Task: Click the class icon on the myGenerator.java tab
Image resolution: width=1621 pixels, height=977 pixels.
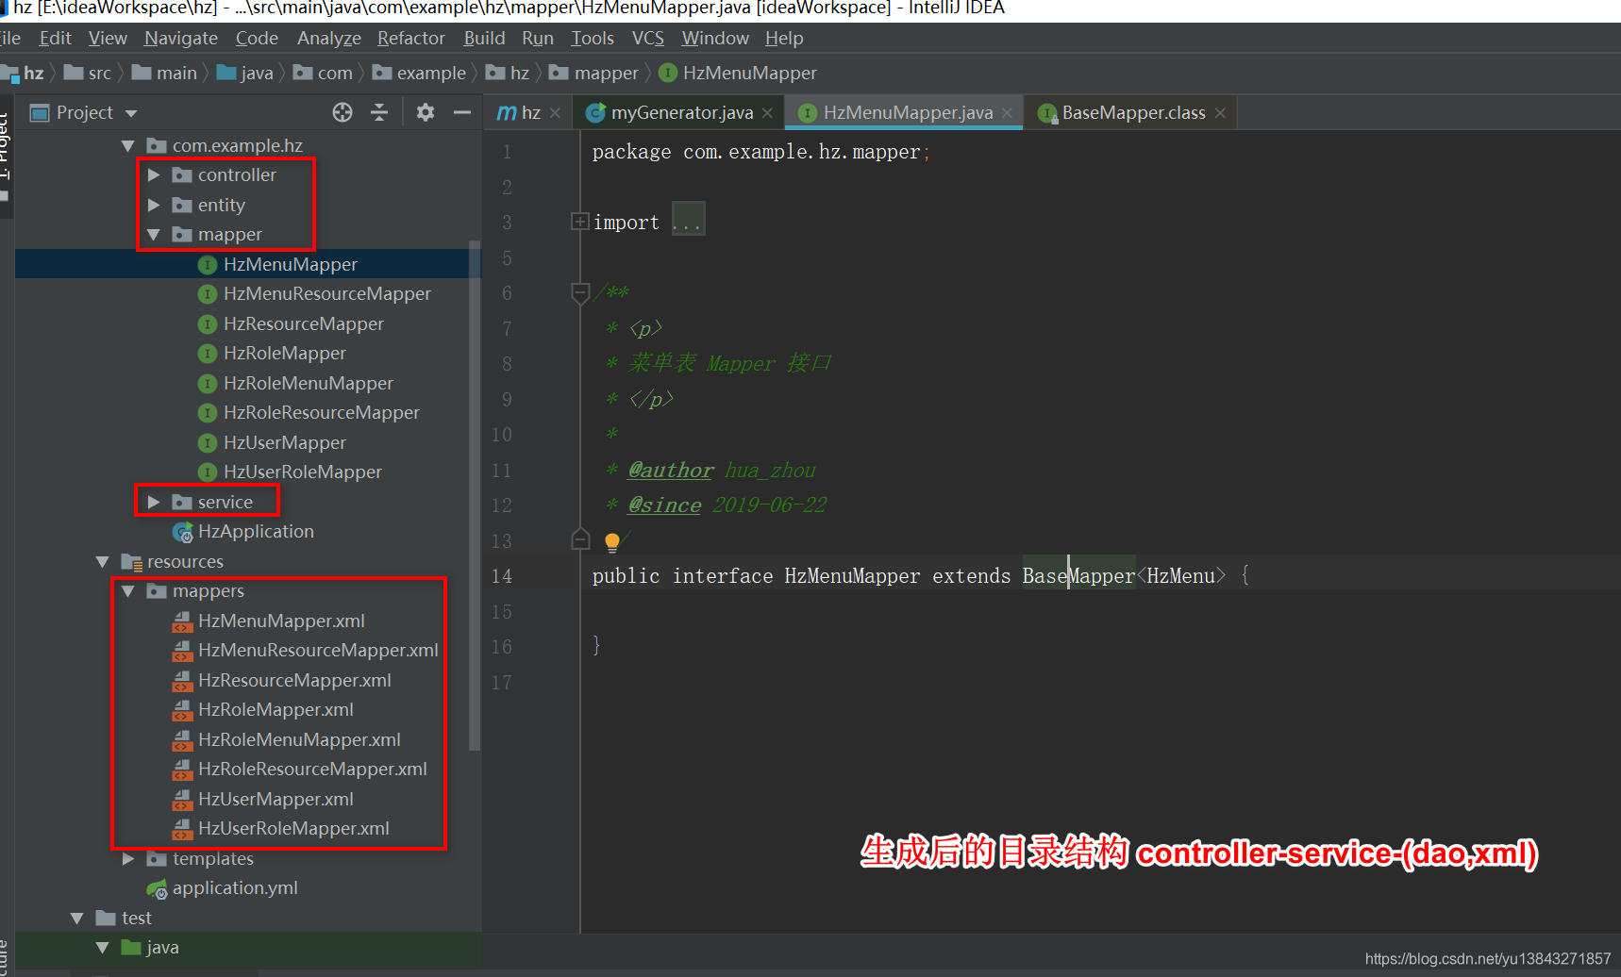Action: [x=596, y=111]
